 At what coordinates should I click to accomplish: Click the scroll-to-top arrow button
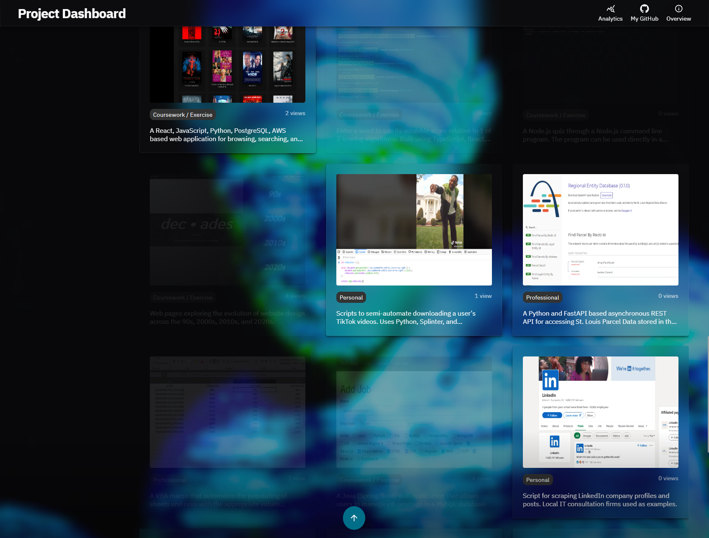[x=354, y=518]
